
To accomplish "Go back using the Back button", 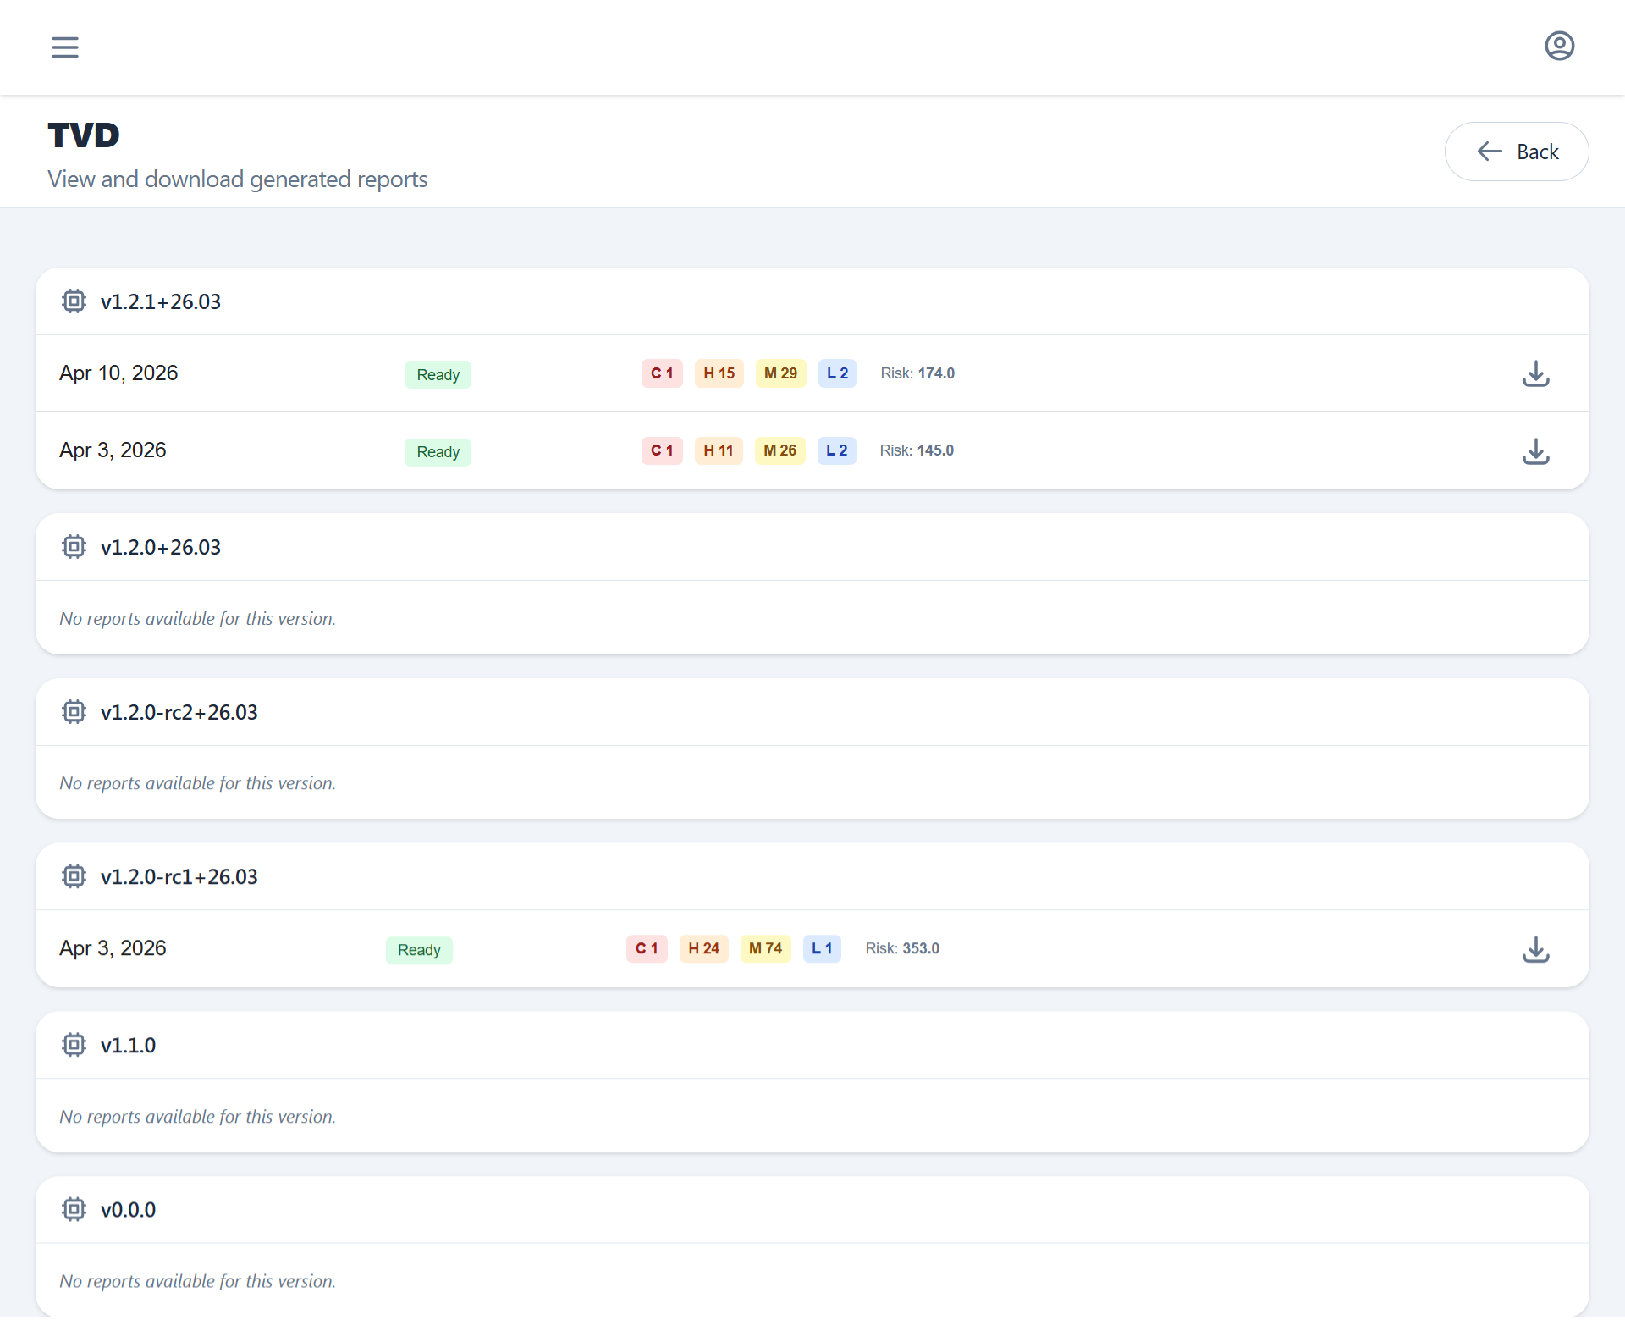I will pyautogui.click(x=1516, y=152).
